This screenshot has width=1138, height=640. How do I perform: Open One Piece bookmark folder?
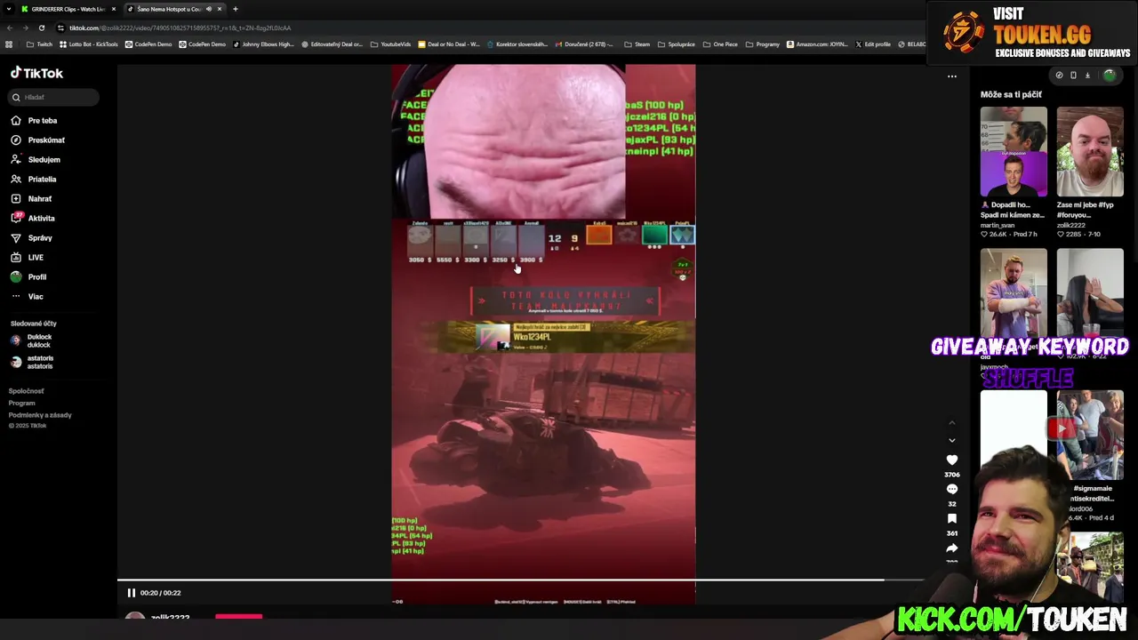pos(720,44)
